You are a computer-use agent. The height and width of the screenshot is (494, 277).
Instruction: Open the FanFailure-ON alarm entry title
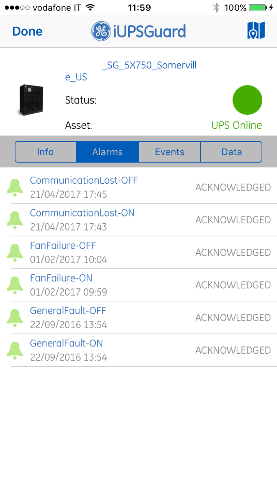click(x=61, y=278)
